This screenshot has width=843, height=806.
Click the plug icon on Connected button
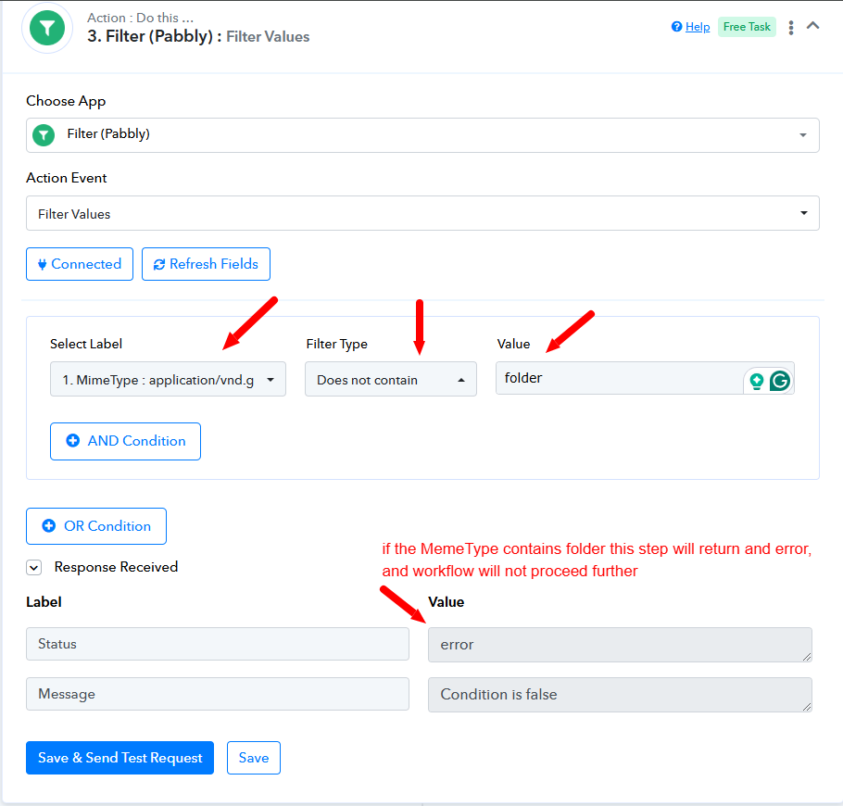[x=42, y=265]
